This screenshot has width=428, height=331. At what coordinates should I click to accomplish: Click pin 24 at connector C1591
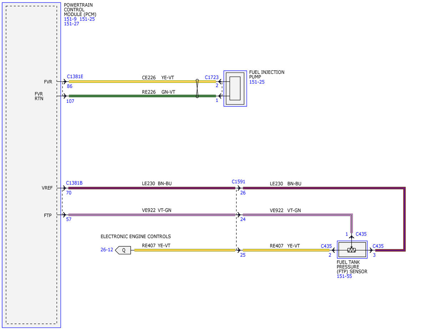pyautogui.click(x=243, y=219)
